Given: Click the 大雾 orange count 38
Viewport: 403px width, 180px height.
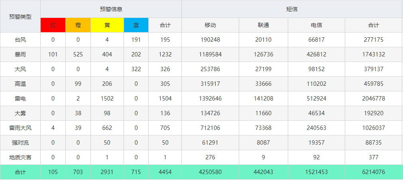Looking at the screenshot, I should [x=78, y=113].
